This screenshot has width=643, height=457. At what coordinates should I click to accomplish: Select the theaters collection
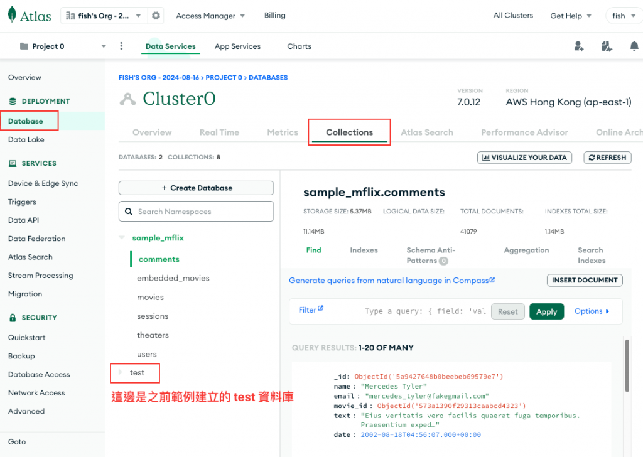tap(153, 335)
